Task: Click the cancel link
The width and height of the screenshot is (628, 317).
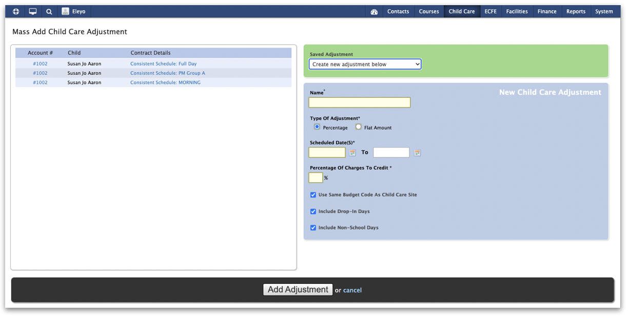Action: click(352, 290)
